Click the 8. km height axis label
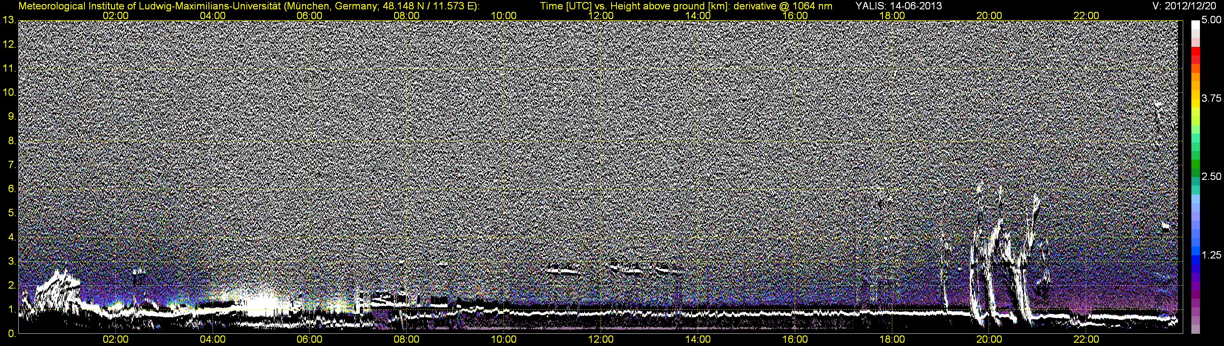Viewport: 1224px width, 346px height. tap(11, 141)
